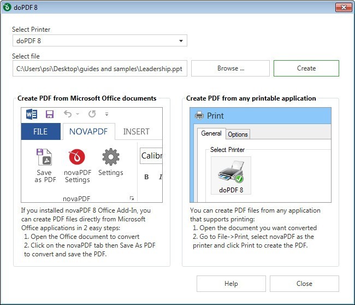Click the Word icon in Office illustration
Image resolution: width=355 pixels, height=305 pixels.
(x=32, y=114)
